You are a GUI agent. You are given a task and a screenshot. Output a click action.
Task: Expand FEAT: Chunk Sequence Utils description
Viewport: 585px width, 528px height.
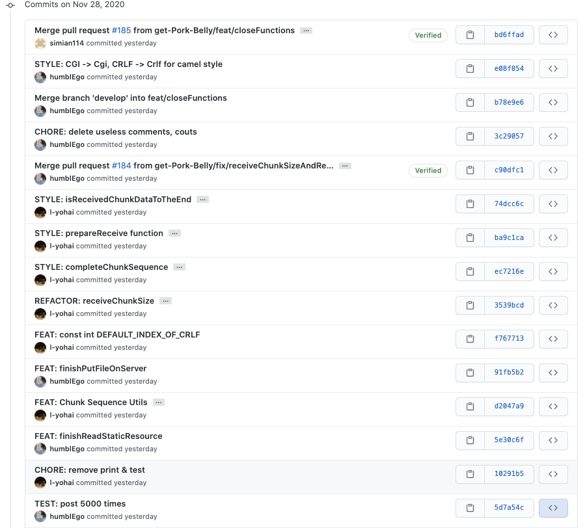(159, 403)
